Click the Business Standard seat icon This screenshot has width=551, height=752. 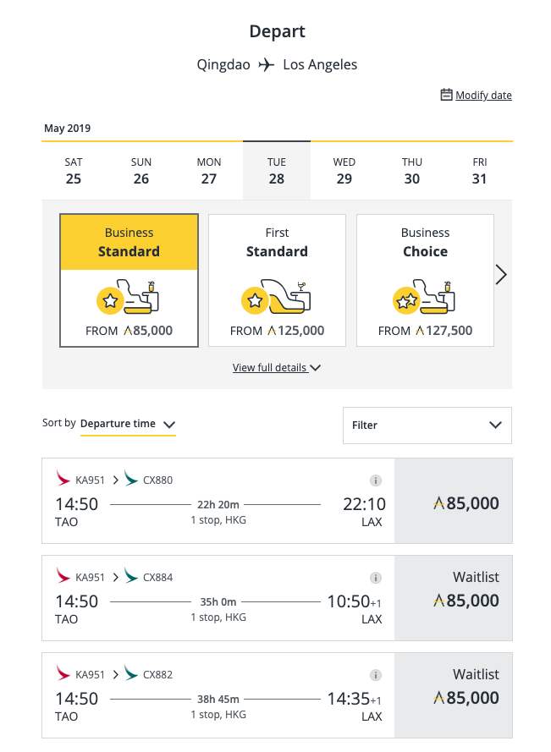click(128, 297)
